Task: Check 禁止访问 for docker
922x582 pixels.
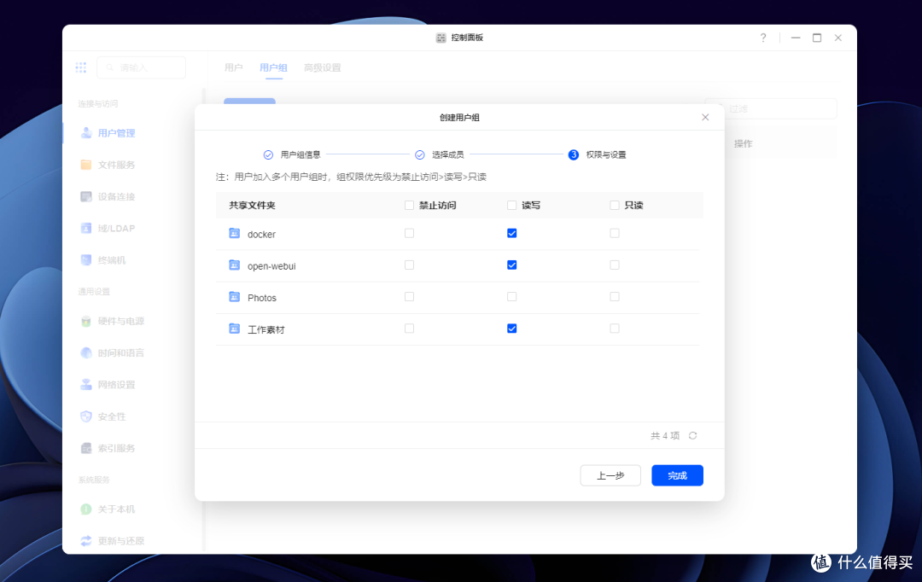Action: point(409,233)
